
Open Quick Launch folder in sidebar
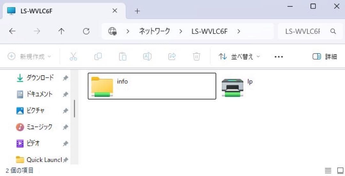[x=44, y=160]
